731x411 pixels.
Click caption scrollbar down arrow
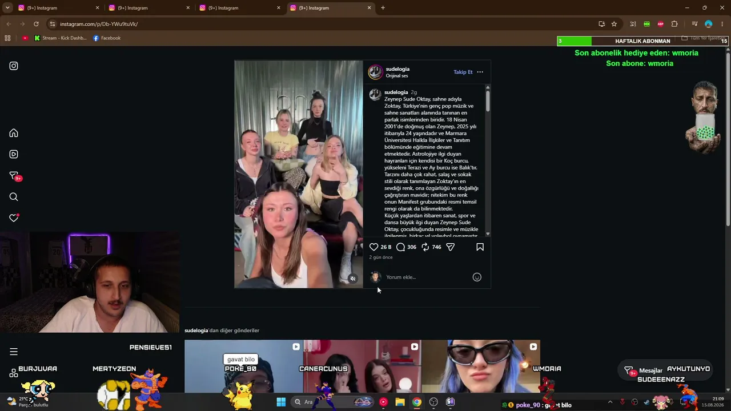(488, 234)
